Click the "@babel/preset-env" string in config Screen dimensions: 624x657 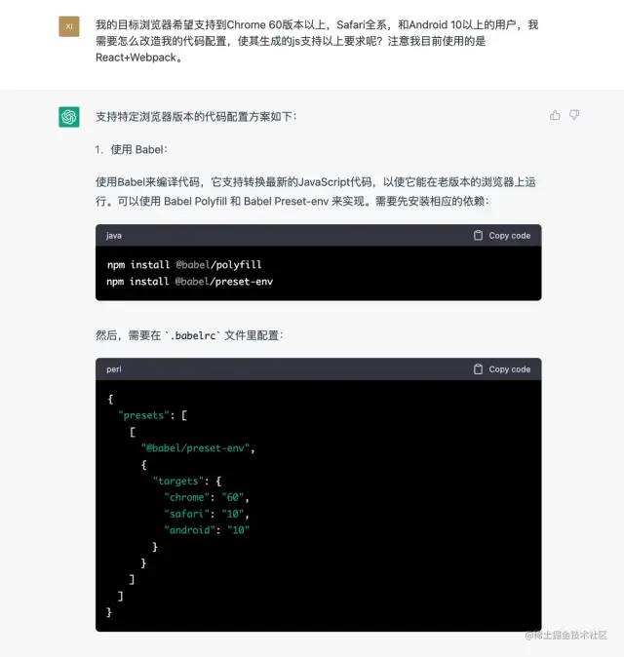(196, 448)
